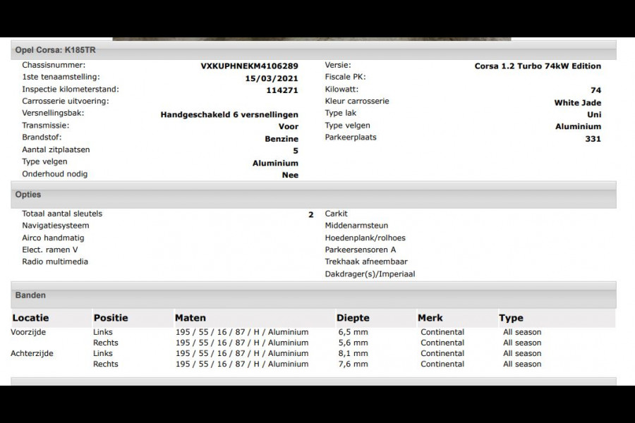Click the Chassisnummer value VXKUPHNEKM4106289
The width and height of the screenshot is (635, 423).
click(x=248, y=64)
